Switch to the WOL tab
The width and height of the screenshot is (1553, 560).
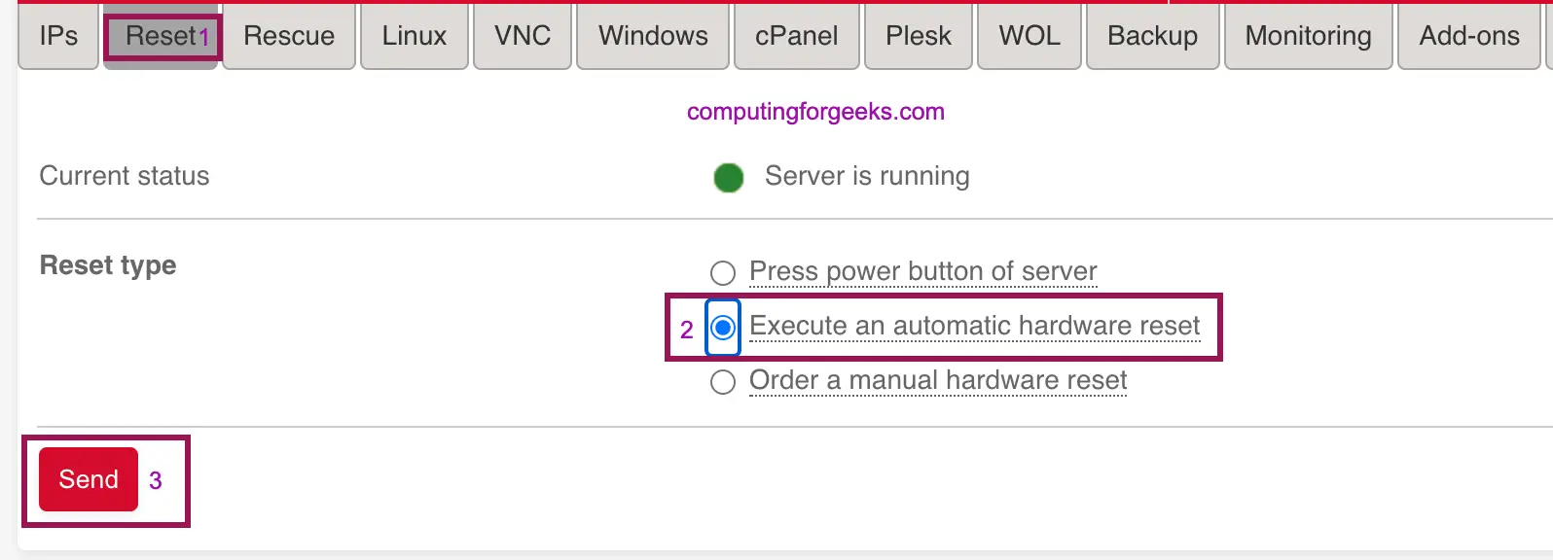click(1029, 36)
